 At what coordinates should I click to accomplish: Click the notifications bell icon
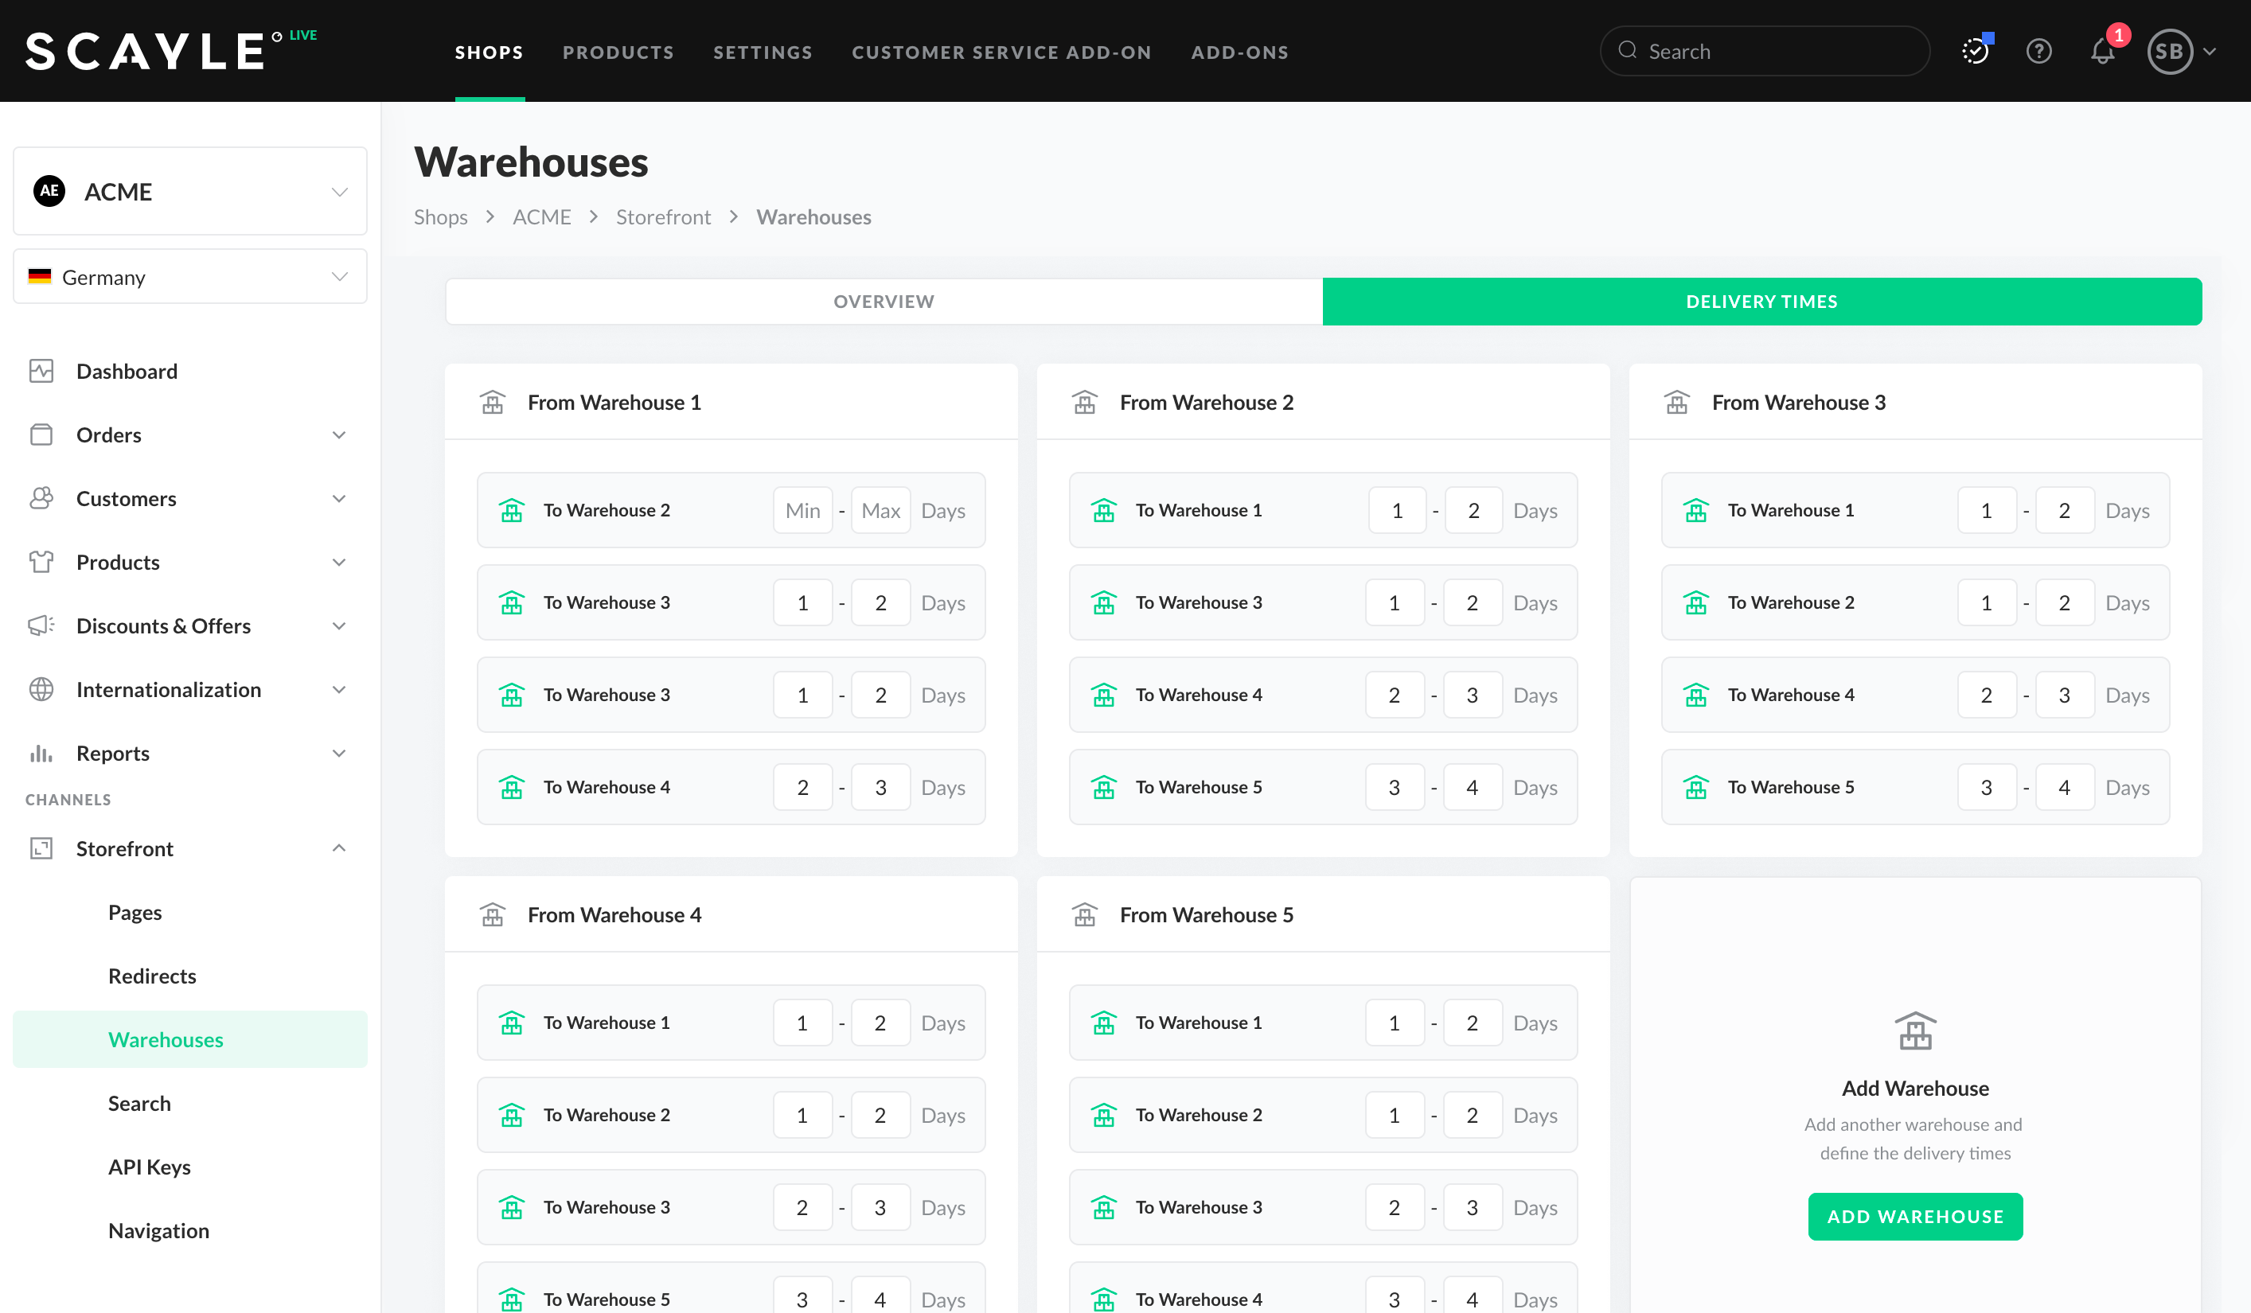tap(2102, 52)
